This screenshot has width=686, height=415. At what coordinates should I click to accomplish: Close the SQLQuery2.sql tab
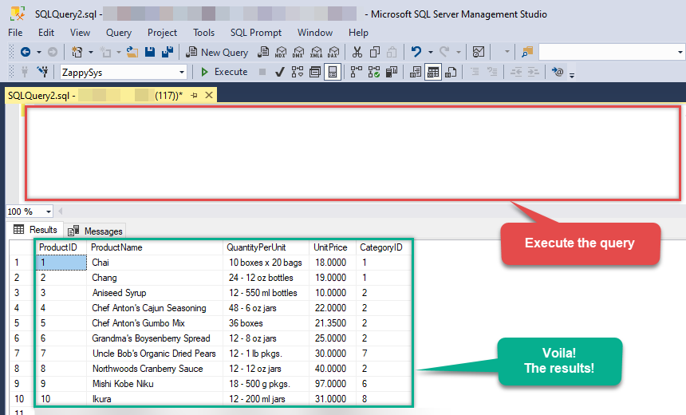coord(209,95)
